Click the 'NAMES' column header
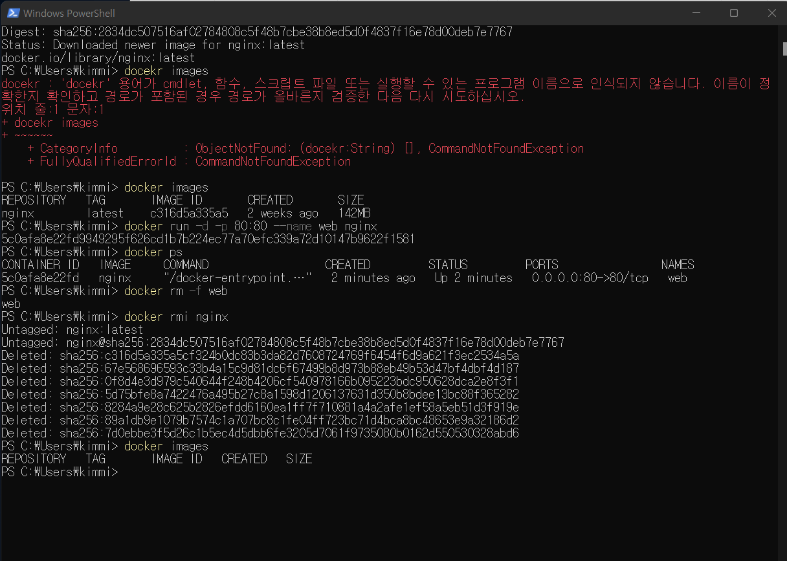The height and width of the screenshot is (561, 787). [x=678, y=265]
